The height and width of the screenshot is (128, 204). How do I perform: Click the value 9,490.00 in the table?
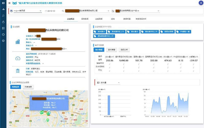(124, 60)
